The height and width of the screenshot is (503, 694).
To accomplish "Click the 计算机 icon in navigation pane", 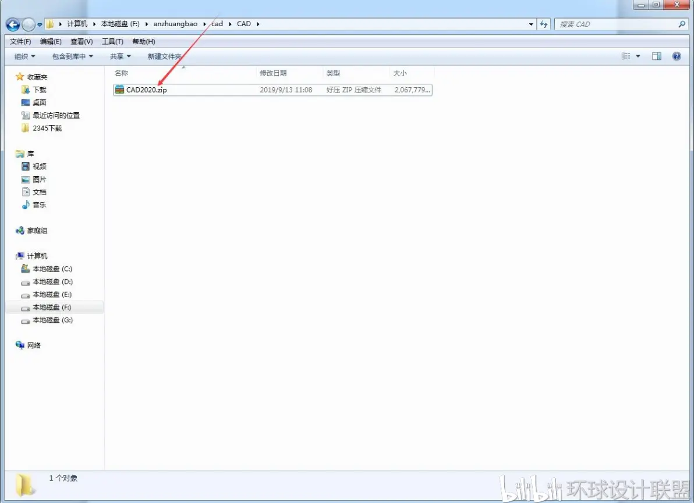I will 20,256.
